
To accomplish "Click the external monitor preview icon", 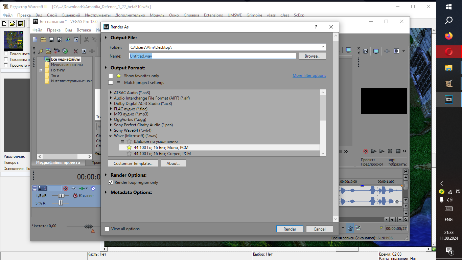I will point(376,51).
